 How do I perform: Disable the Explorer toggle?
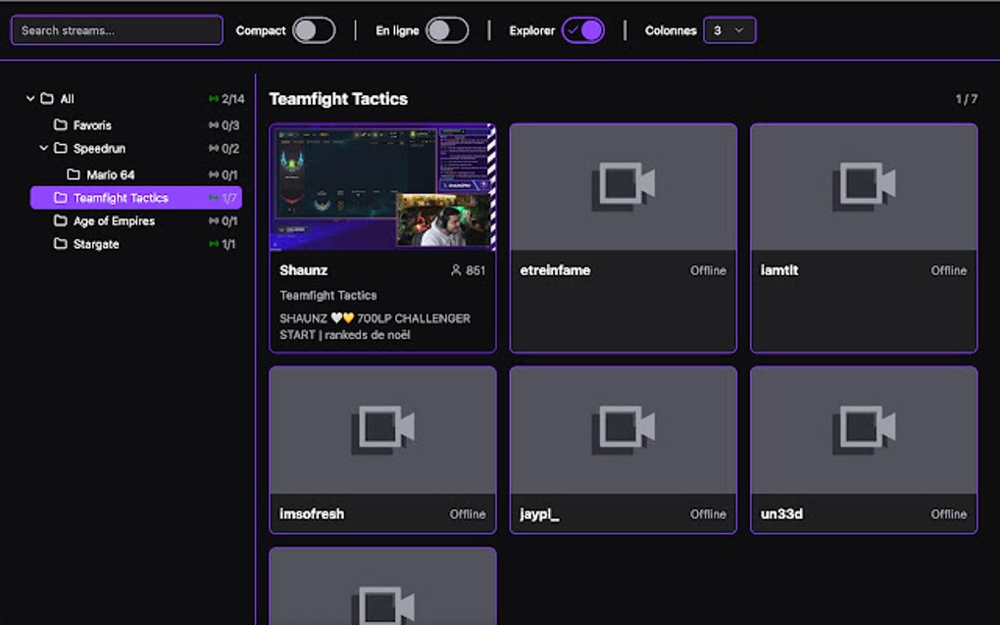click(x=584, y=30)
